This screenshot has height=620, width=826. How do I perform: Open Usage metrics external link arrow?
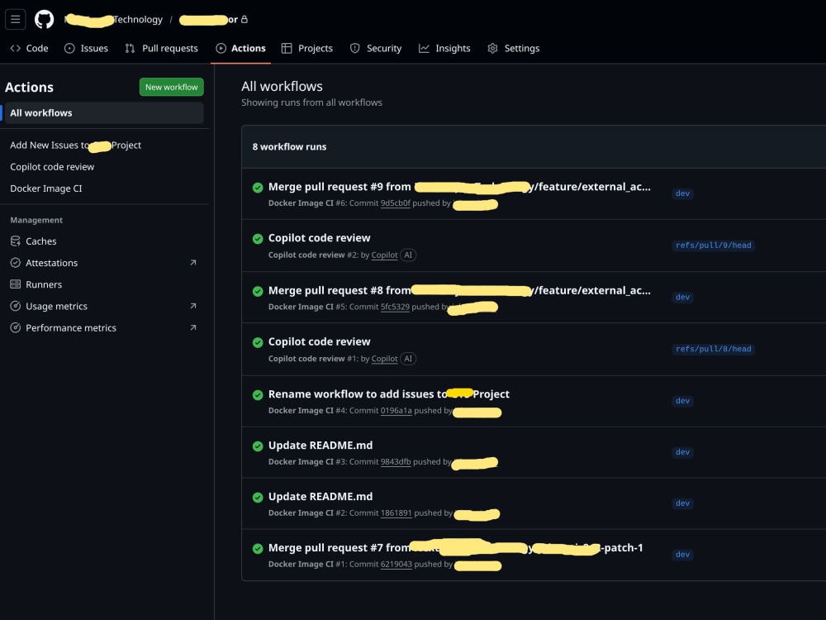point(192,306)
